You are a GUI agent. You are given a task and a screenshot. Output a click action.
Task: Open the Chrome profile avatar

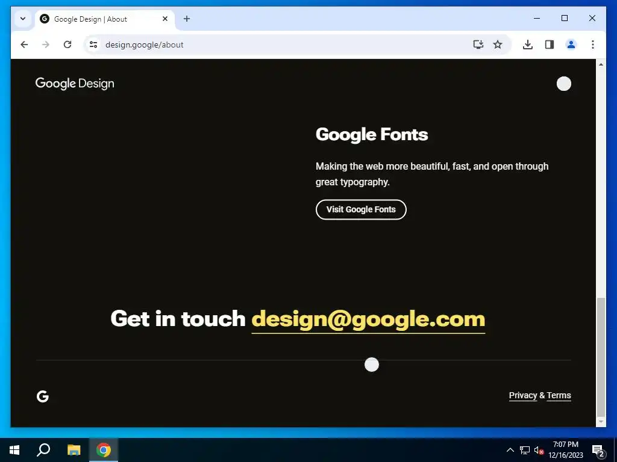click(x=571, y=45)
